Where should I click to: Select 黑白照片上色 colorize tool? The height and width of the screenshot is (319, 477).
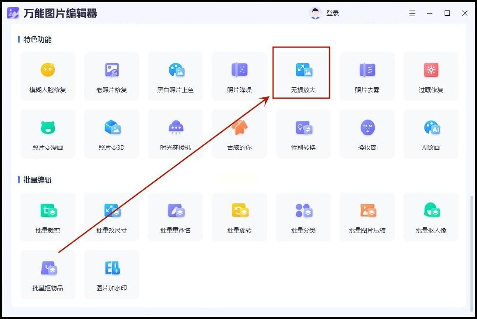pos(175,76)
